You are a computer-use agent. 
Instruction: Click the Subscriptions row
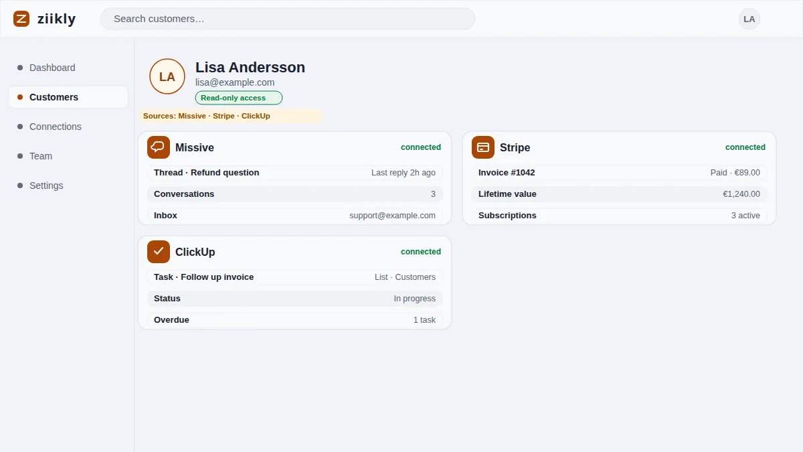[619, 216]
